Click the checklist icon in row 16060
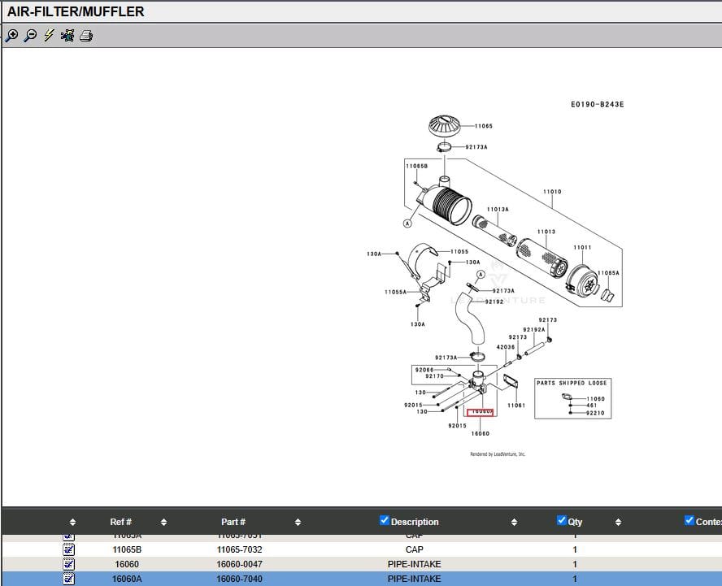 [x=69, y=564]
